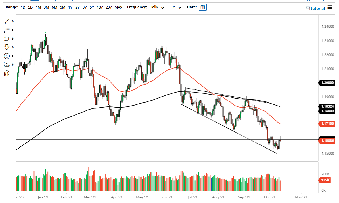Image resolution: width=339 pixels, height=203 pixels.
Task: Select the measurement tool
Action: tap(7, 65)
